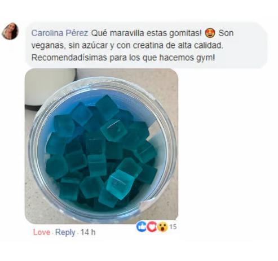
Task: Click the red heart reaction icon
Action: coord(152,227)
